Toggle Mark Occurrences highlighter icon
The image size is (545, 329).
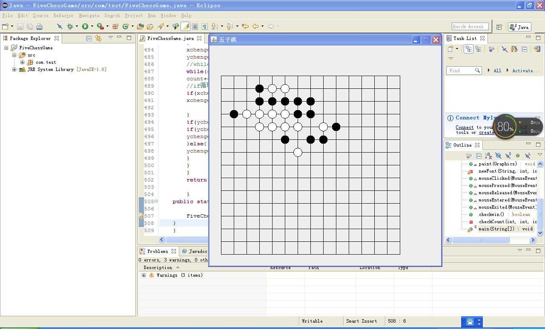tap(186, 26)
